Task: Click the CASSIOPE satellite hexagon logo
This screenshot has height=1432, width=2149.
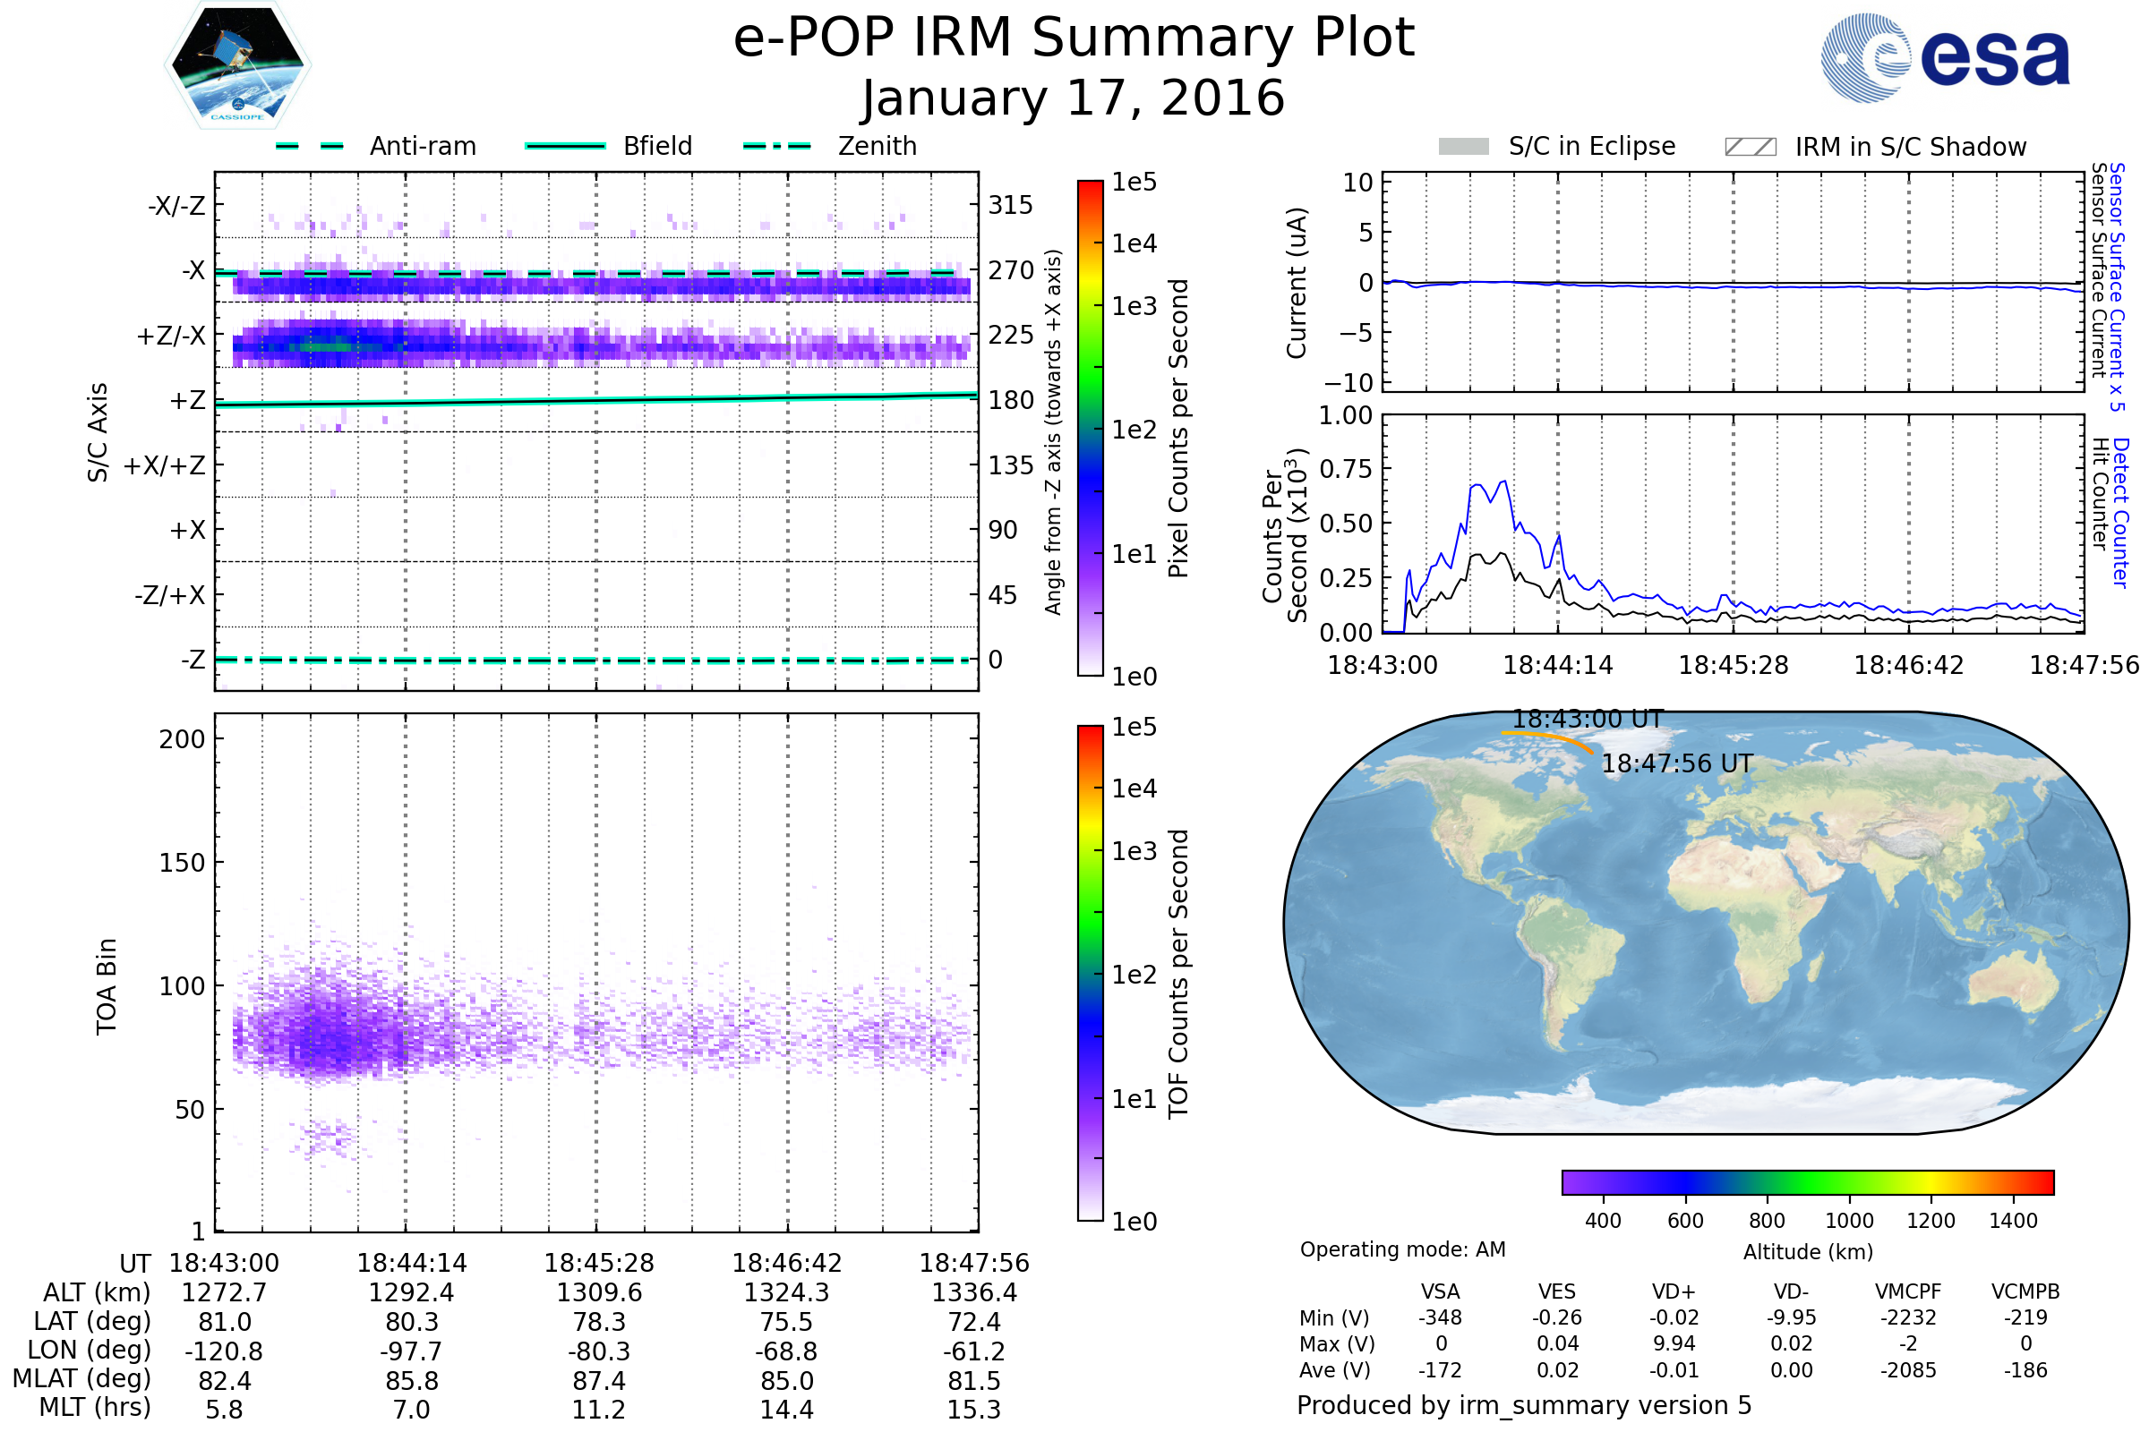Action: (x=237, y=65)
